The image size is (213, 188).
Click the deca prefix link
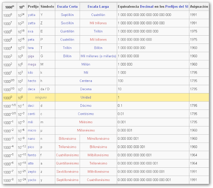[x=31, y=89]
